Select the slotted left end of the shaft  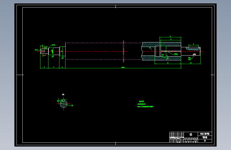tap(44, 51)
